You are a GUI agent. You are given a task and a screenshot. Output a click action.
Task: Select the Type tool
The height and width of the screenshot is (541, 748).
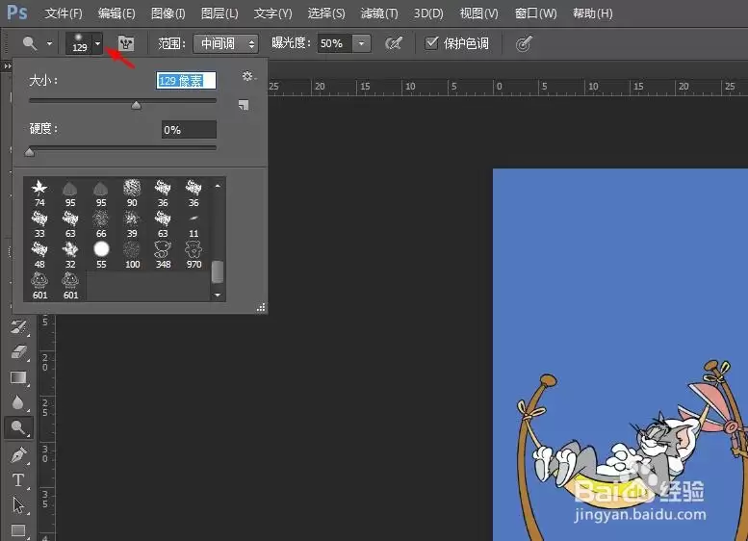coord(18,480)
